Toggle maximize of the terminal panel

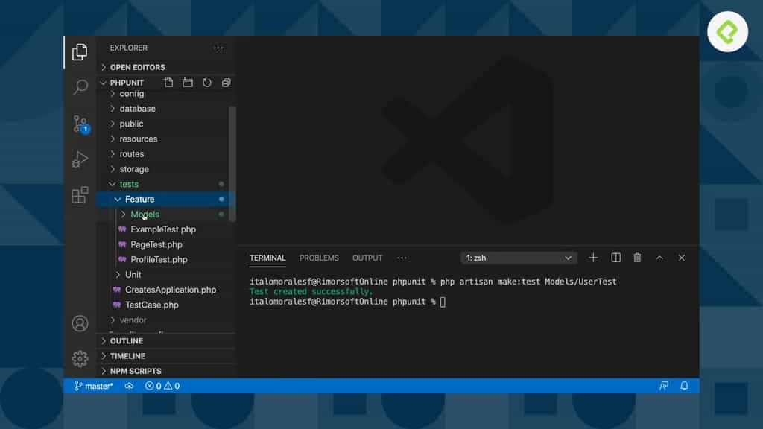659,257
